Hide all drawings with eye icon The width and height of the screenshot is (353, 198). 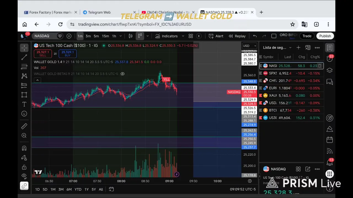24,176
